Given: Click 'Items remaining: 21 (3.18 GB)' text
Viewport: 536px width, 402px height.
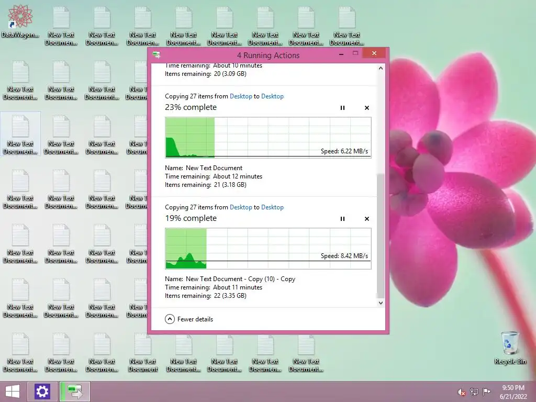Looking at the screenshot, I should [x=205, y=185].
